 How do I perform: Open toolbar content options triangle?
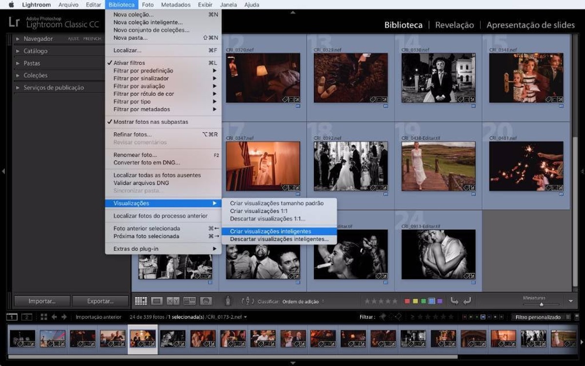(571, 301)
